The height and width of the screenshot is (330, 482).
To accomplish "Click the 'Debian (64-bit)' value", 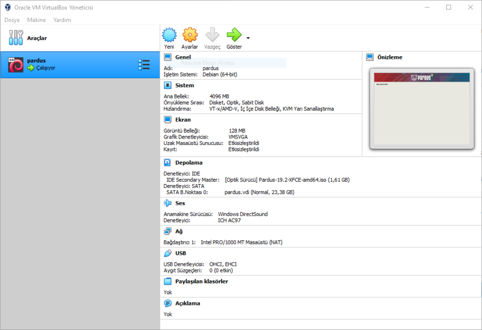I will [x=220, y=74].
